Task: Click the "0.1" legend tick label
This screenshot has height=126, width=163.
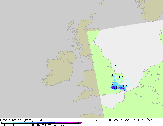Action: pos(3,125)
